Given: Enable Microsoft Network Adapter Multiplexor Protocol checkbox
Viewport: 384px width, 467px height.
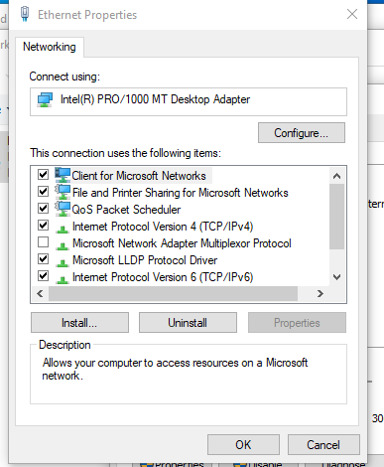Looking at the screenshot, I should [43, 242].
